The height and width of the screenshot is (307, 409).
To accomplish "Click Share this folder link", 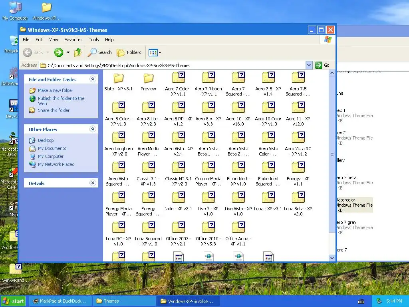I will [x=54, y=110].
